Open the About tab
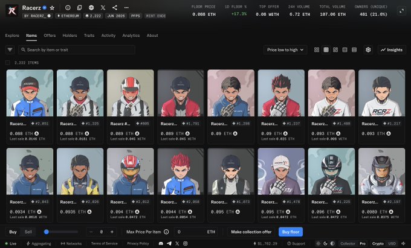411x248 pixels. (x=152, y=36)
